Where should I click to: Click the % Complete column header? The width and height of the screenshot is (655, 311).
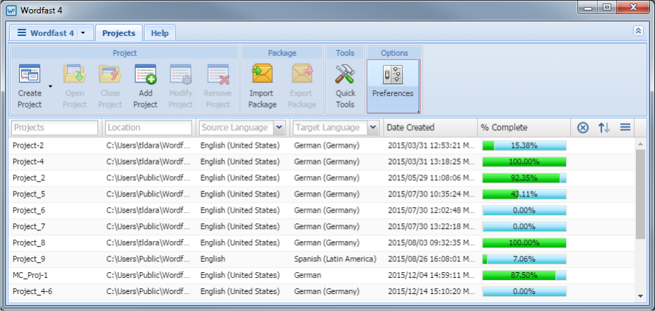click(524, 127)
